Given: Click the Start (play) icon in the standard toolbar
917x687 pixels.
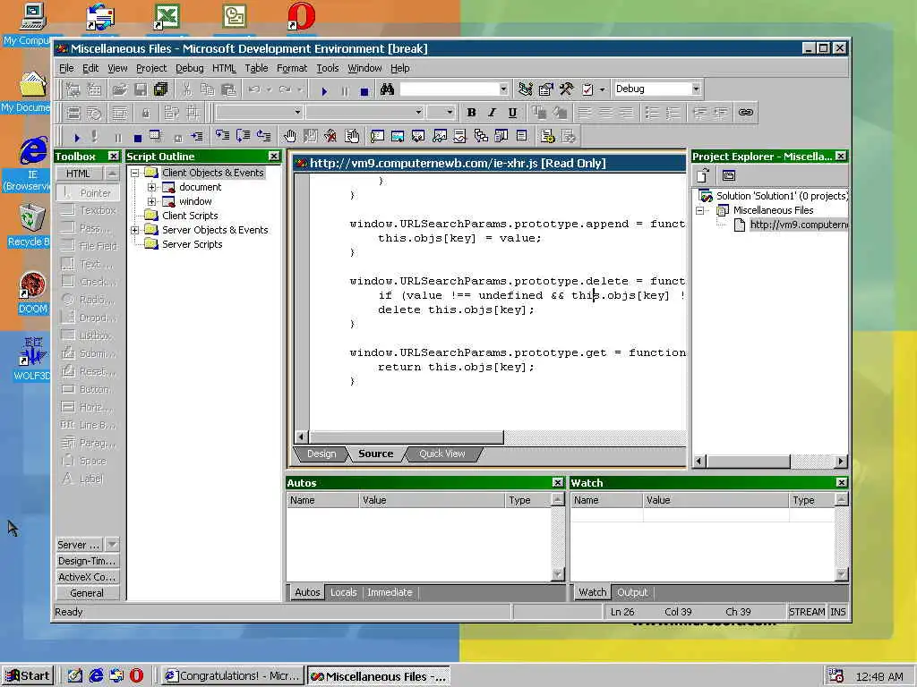Looking at the screenshot, I should pos(324,90).
